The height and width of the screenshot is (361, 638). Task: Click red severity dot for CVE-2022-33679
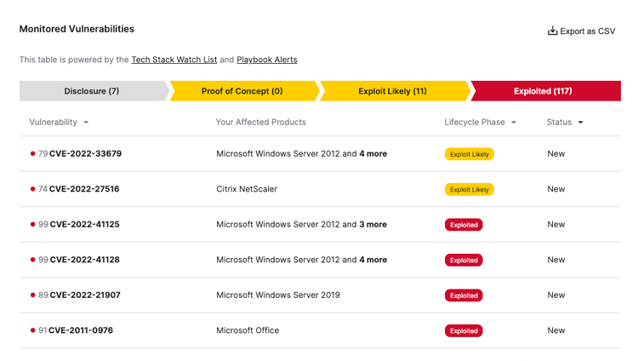click(x=33, y=154)
